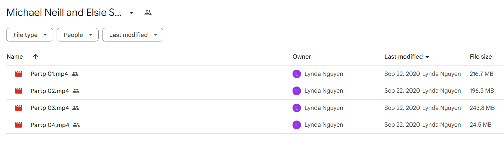Viewport: 504px width, 162px height.
Task: Select the Partp 02.mp4 file name
Action: pos(50,91)
